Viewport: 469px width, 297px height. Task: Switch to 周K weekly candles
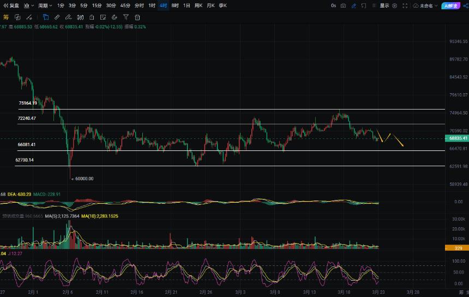pos(199,5)
